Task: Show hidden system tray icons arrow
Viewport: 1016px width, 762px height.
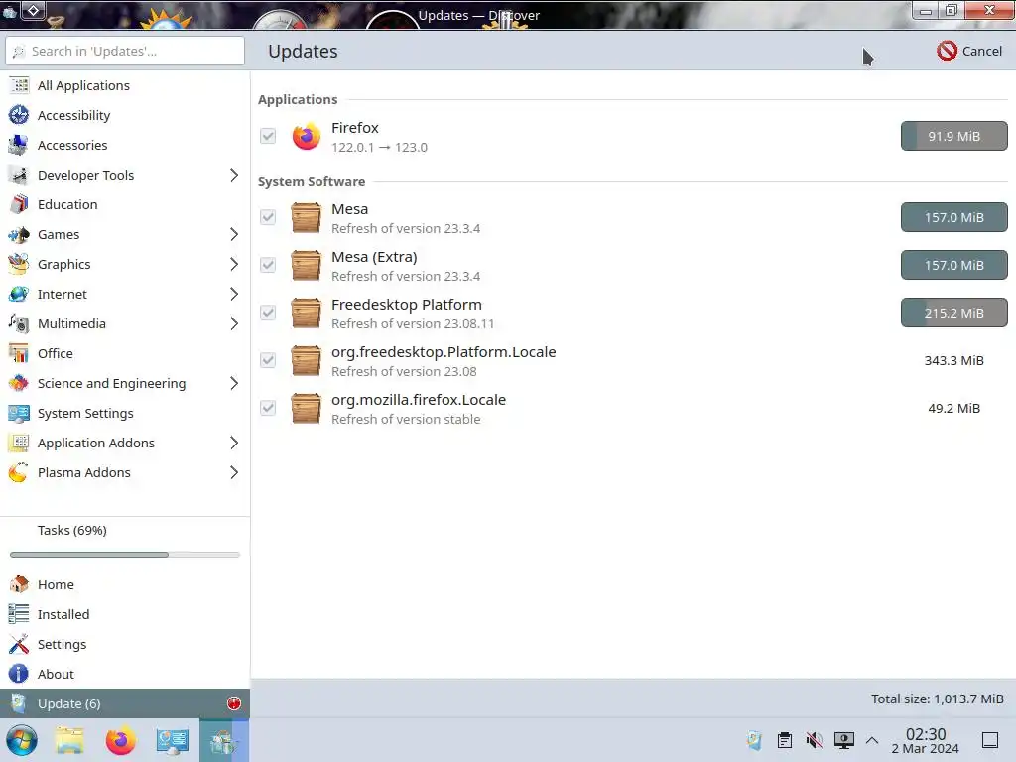Action: point(872,740)
